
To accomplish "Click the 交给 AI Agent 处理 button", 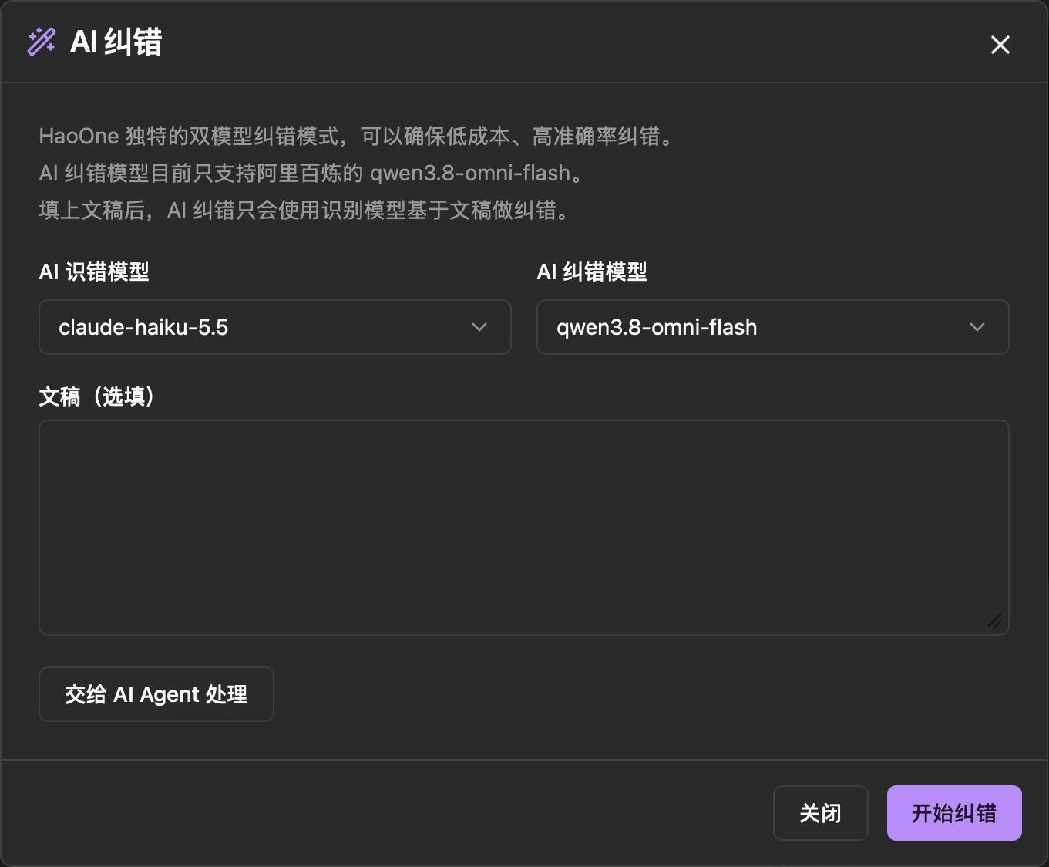I will pyautogui.click(x=156, y=694).
